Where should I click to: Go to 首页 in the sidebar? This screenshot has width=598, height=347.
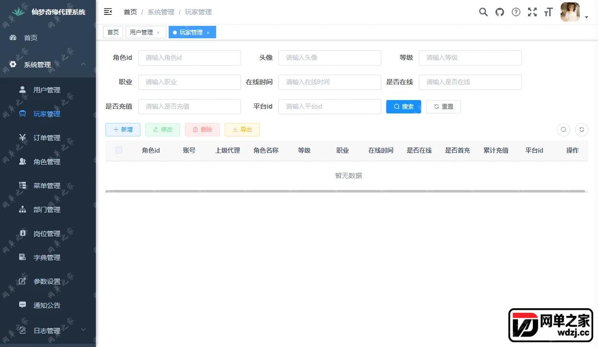pos(48,38)
